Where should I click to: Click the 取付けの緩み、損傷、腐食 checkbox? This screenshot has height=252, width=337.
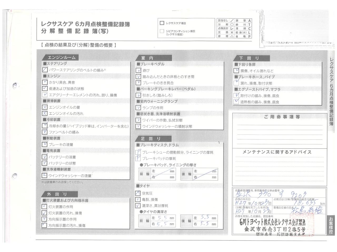click(236, 96)
